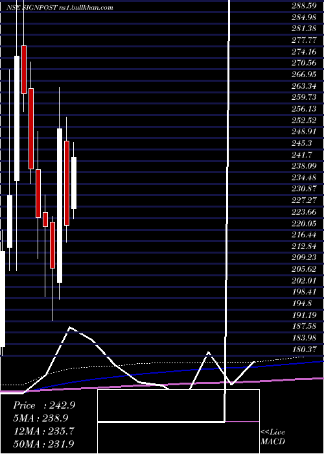Click the 220.05 price axis label
Viewport: 324px width, 454px height.
(x=304, y=223)
